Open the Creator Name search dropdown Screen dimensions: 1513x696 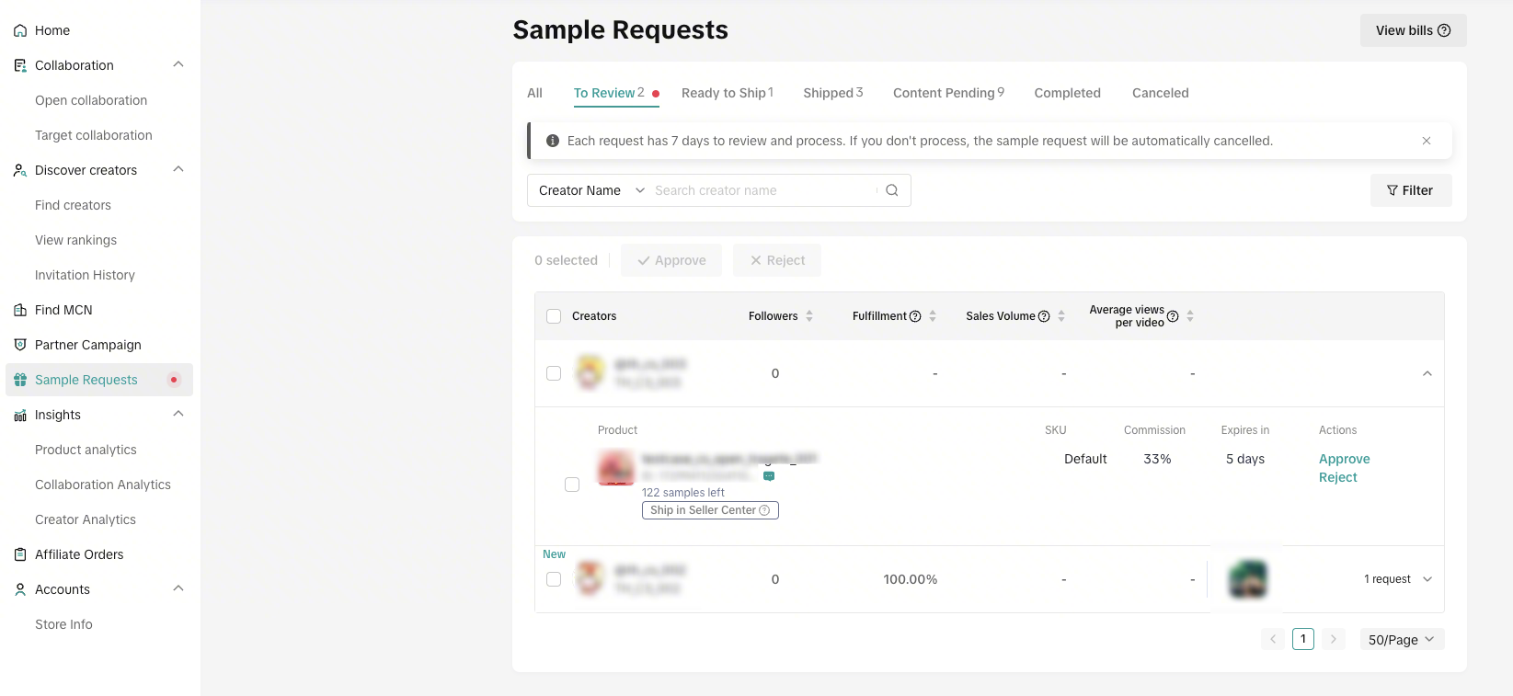[590, 190]
